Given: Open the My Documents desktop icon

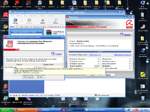Looking at the screenshot, I should (143, 17).
